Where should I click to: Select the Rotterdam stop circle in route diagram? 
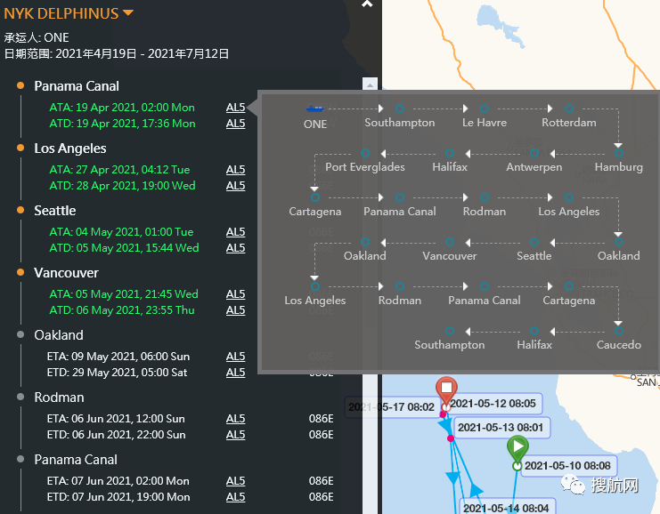coord(569,108)
